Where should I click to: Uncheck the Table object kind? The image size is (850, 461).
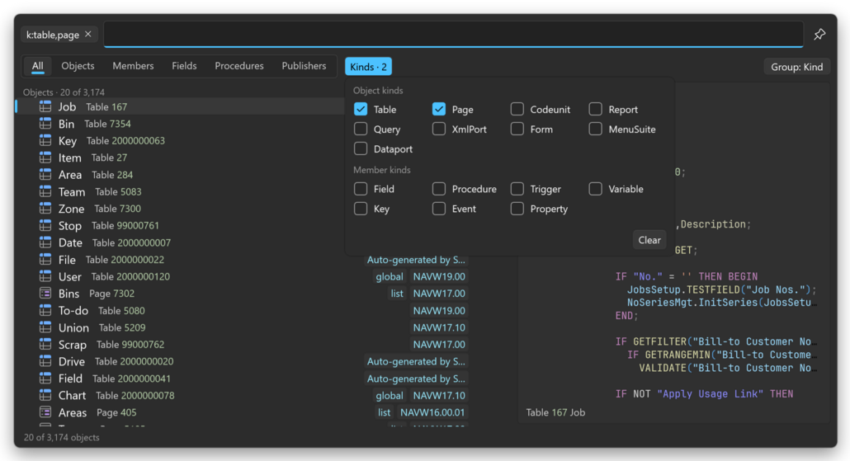(x=361, y=109)
